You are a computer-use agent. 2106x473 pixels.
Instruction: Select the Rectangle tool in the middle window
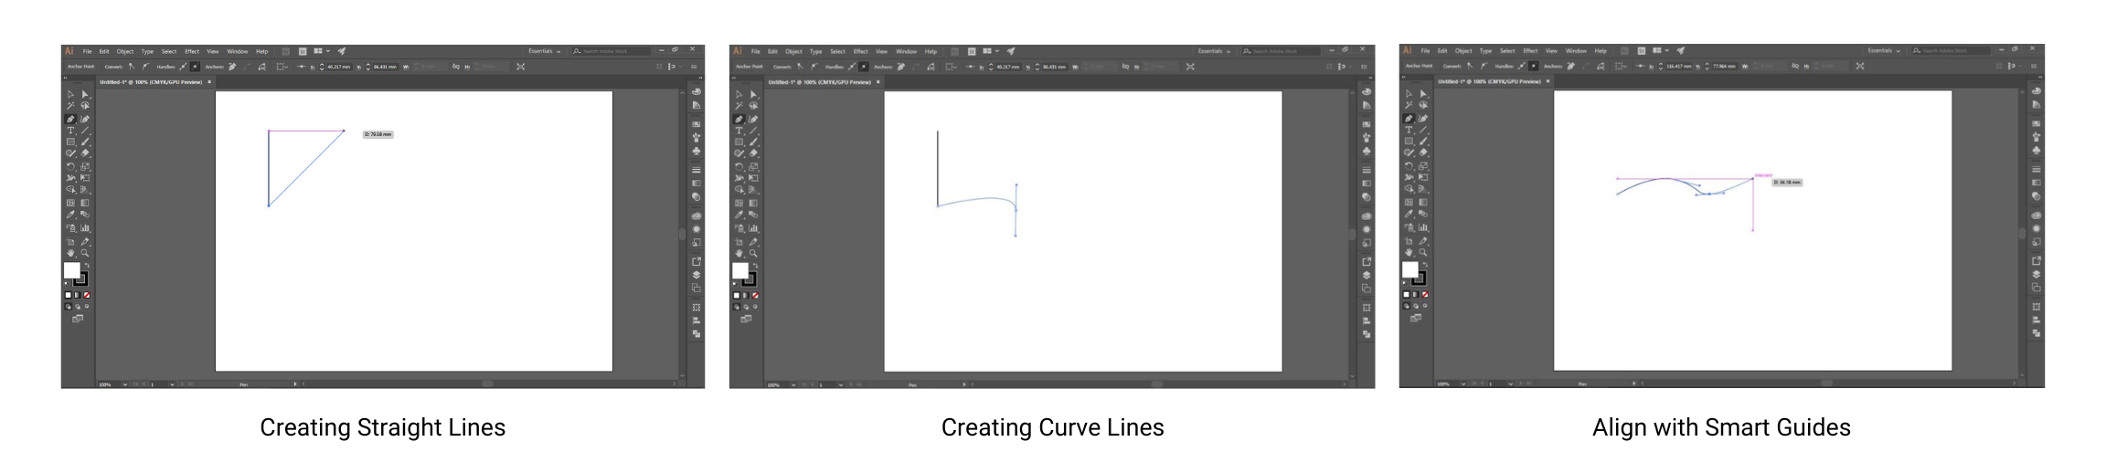tap(739, 142)
